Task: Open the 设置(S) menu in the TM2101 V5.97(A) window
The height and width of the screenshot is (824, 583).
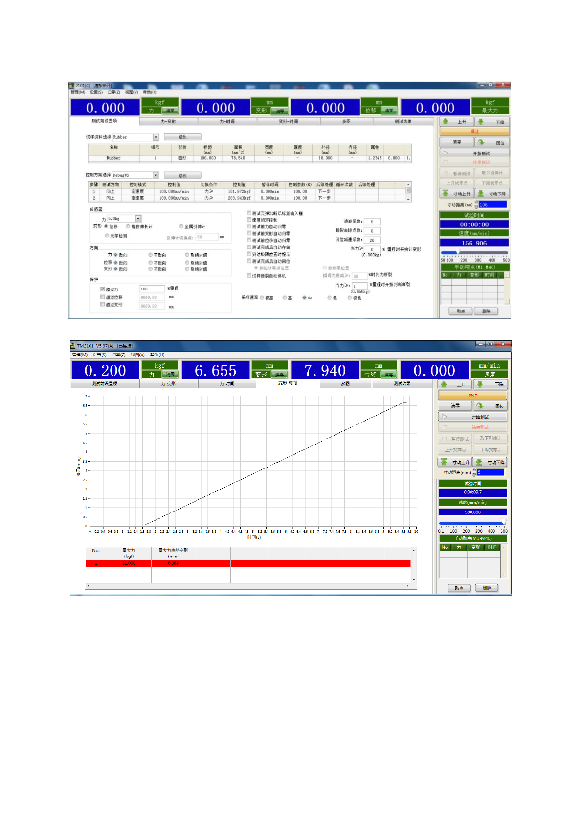Action: (x=100, y=355)
